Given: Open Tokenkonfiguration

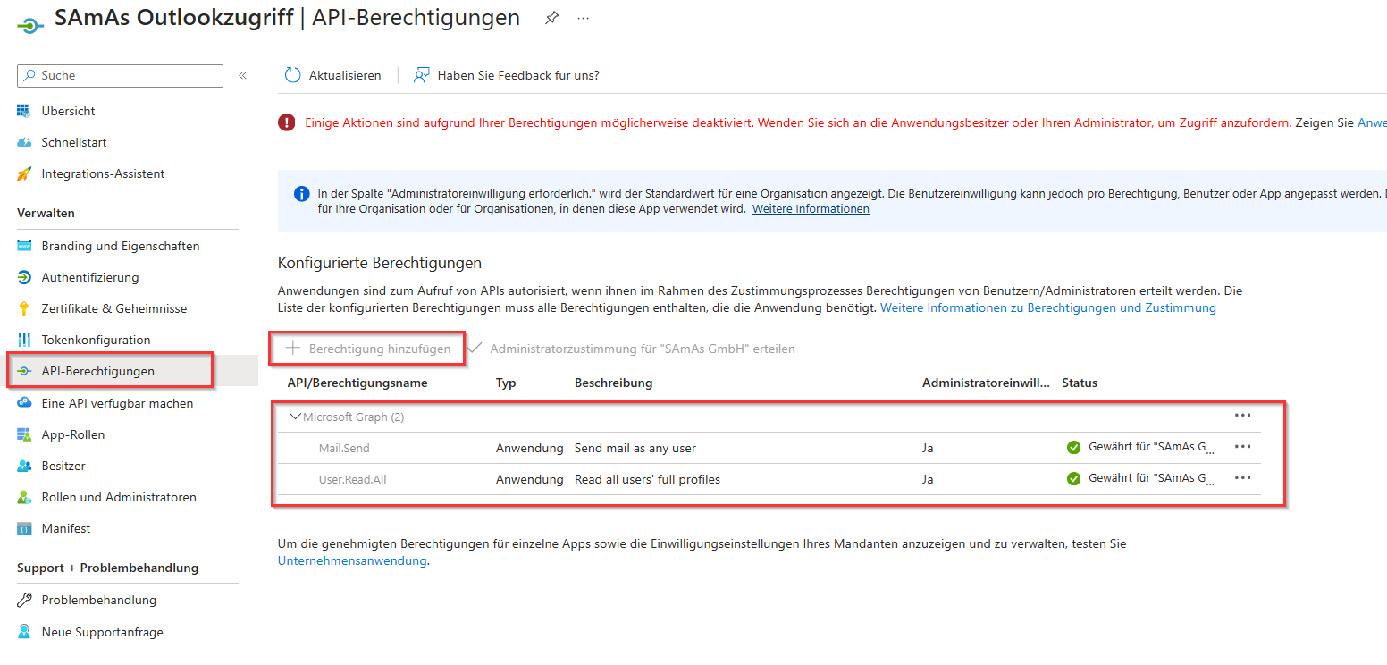Looking at the screenshot, I should tap(96, 340).
